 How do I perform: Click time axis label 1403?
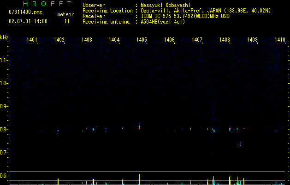[87, 39]
